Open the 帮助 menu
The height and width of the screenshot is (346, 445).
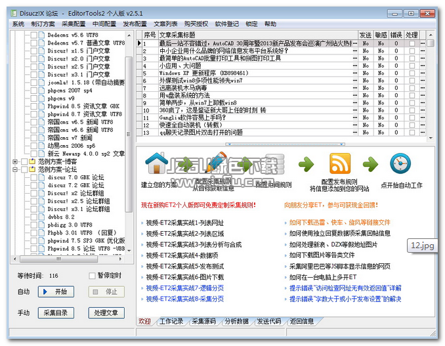pos(270,24)
